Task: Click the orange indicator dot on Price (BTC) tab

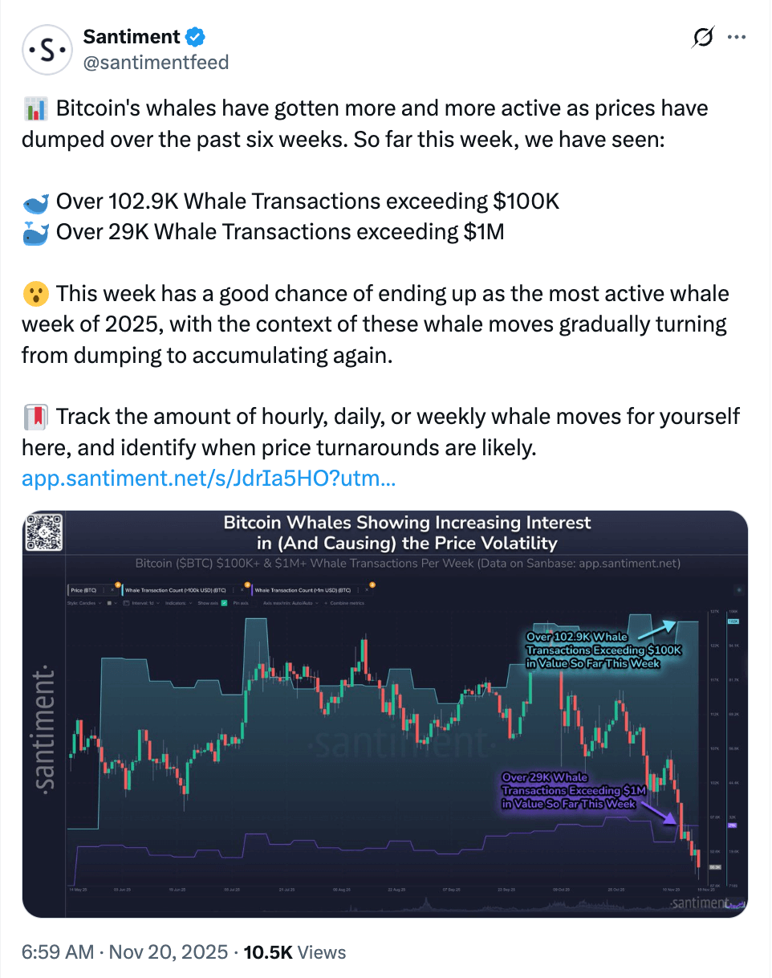Action: coord(117,584)
